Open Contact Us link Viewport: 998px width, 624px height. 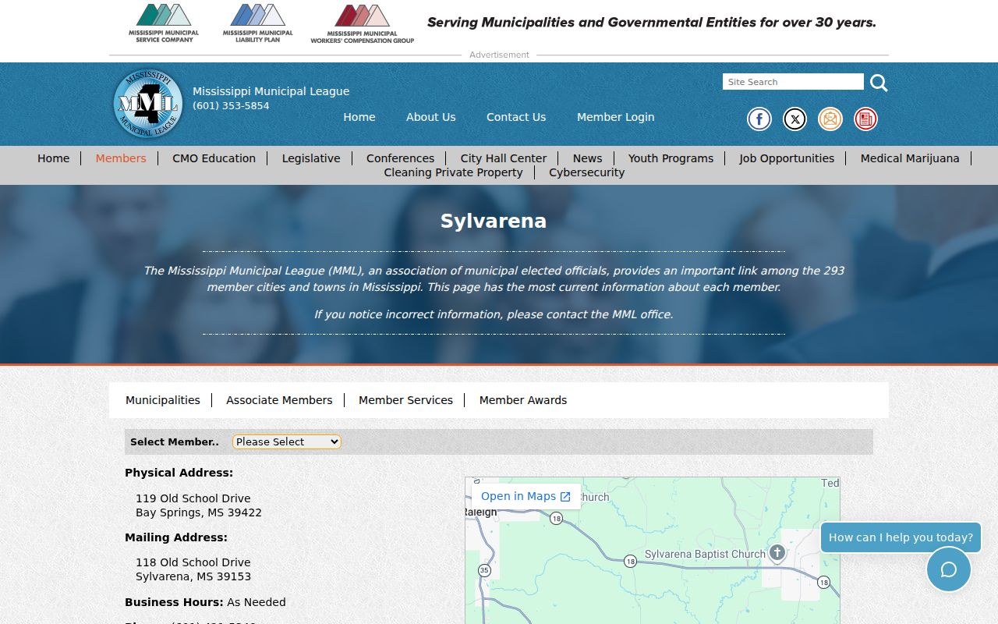[516, 117]
